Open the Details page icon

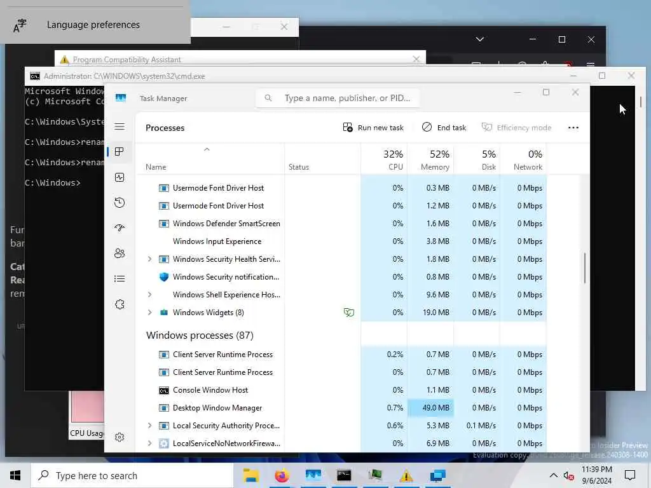tap(120, 278)
